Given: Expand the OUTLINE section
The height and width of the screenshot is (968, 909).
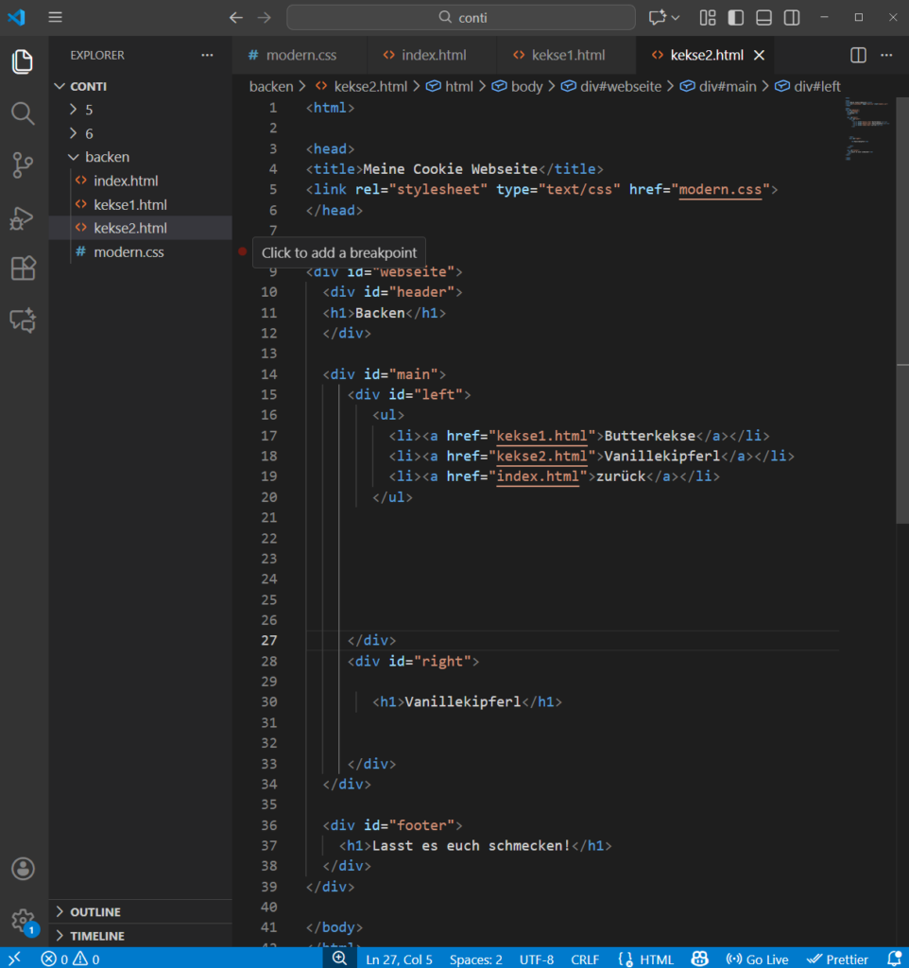Looking at the screenshot, I should point(94,912).
